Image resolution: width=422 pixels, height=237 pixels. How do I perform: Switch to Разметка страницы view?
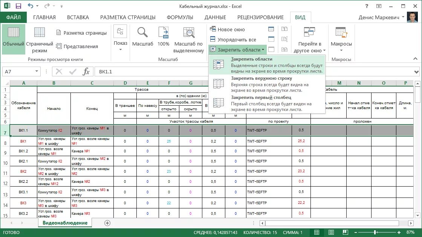pos(81,33)
